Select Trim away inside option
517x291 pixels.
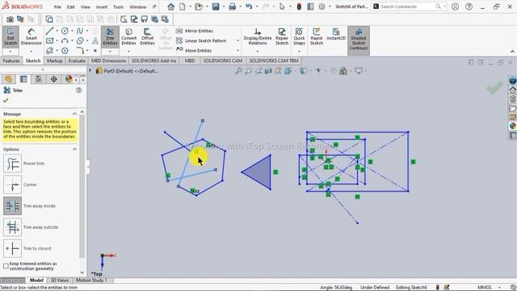pos(13,206)
